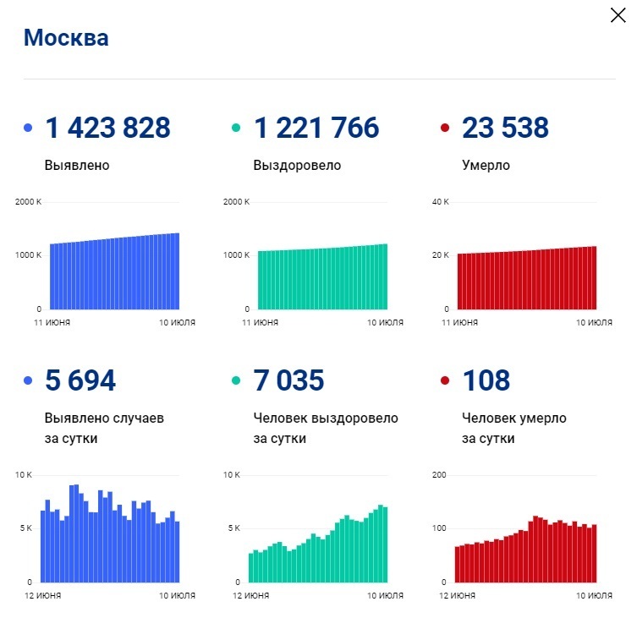
Task: Close the Москва statistics popup
Action: pyautogui.click(x=618, y=15)
